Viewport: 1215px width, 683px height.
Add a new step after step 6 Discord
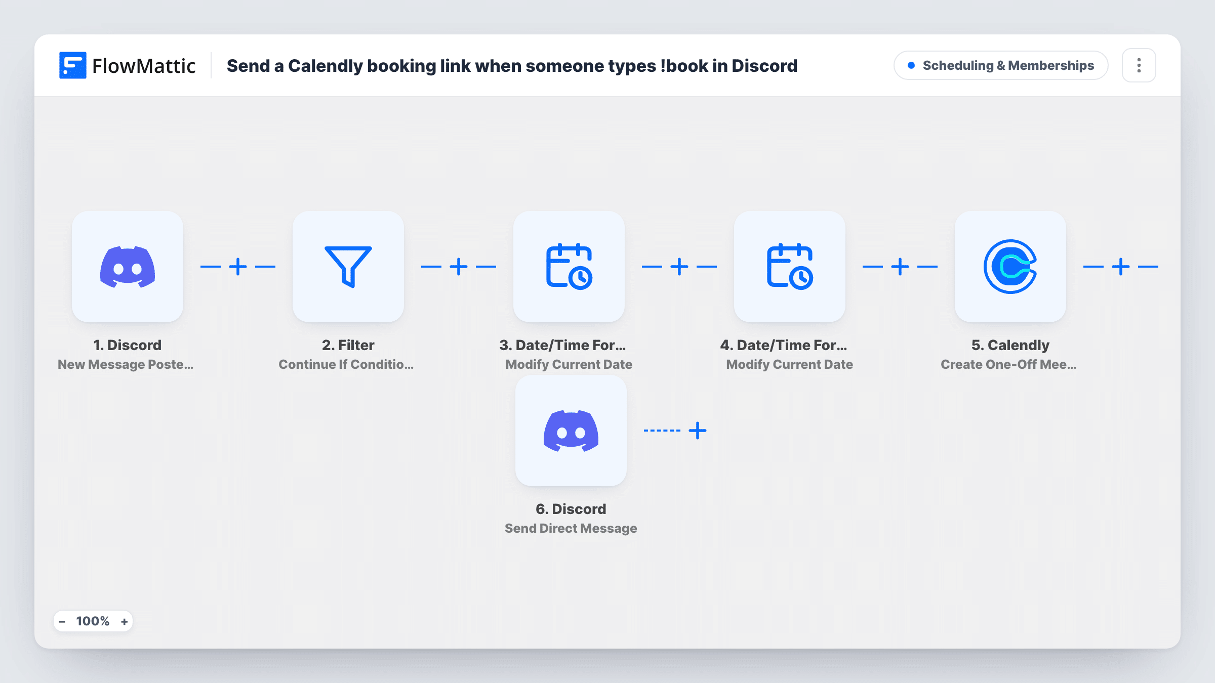[698, 431]
